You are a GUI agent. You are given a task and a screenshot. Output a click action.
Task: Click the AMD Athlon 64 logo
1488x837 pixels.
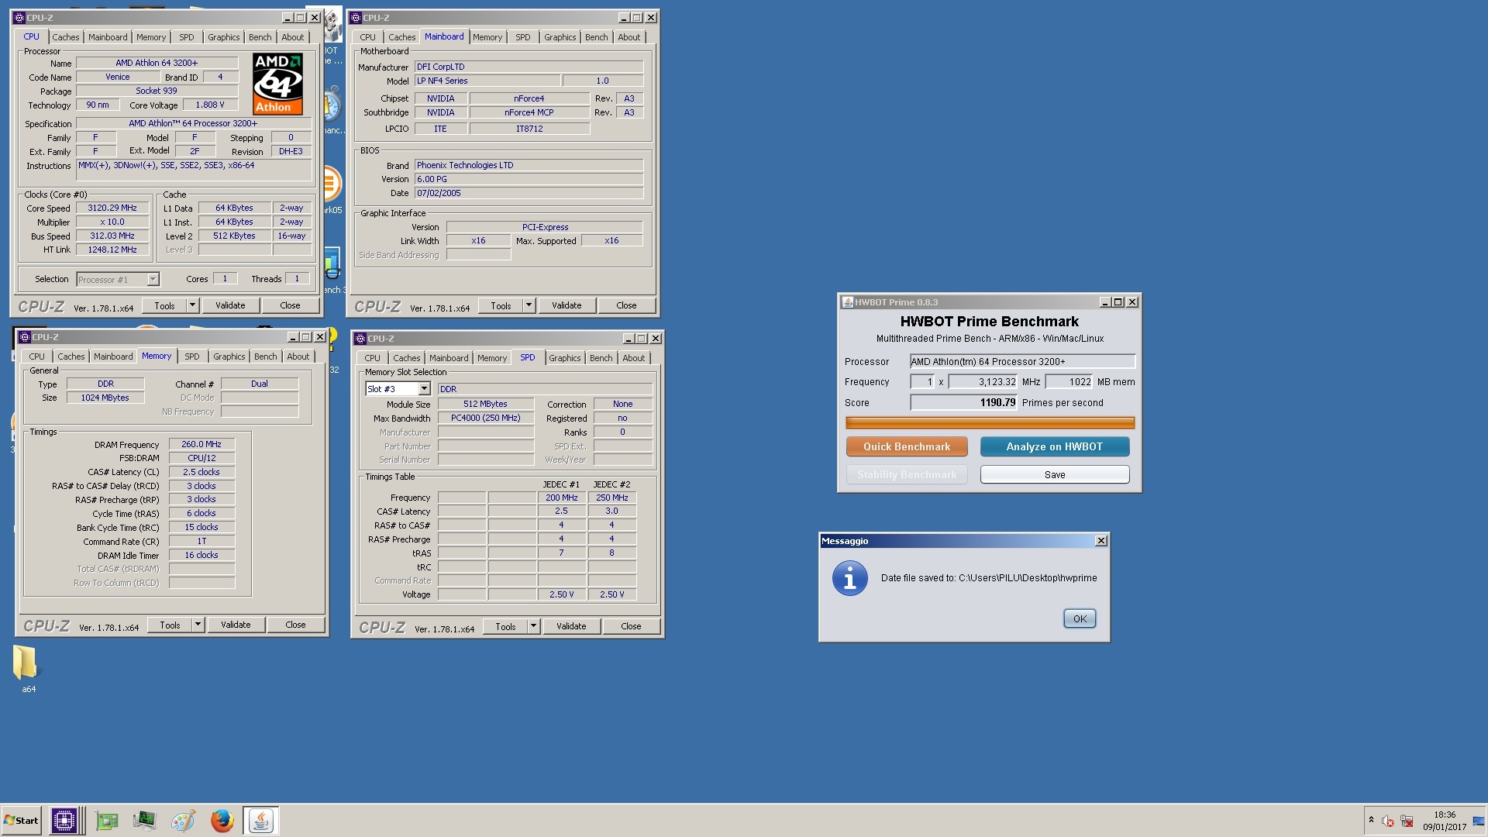[x=277, y=84]
